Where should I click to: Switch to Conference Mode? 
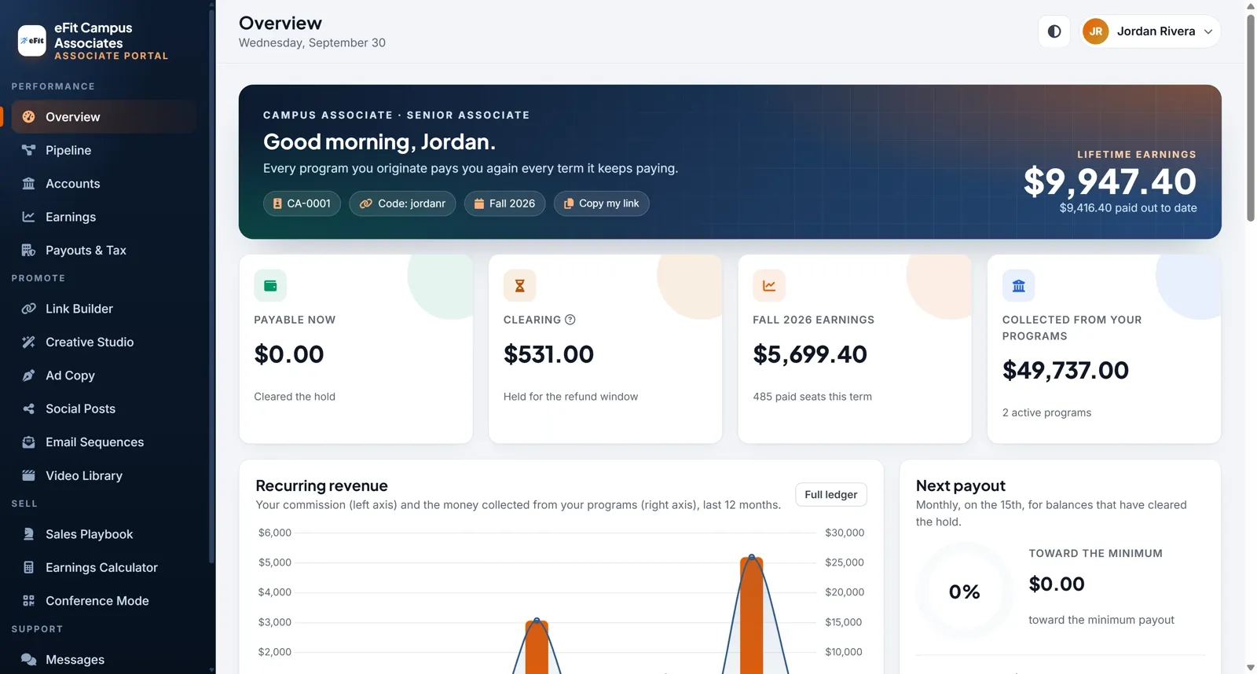(104, 601)
